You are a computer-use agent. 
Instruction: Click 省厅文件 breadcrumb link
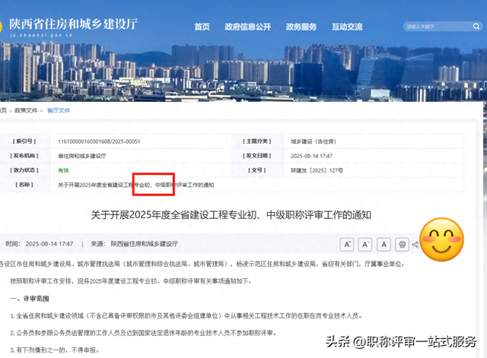(59, 110)
